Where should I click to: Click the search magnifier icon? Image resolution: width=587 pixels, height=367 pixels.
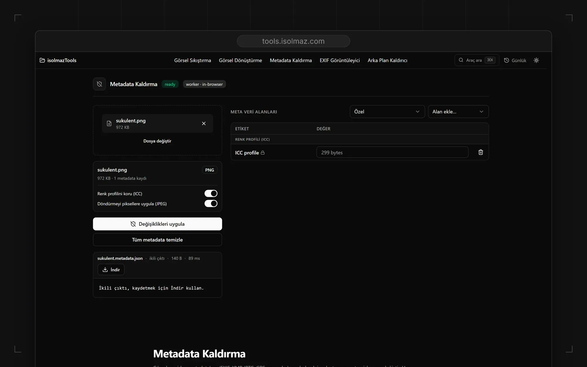[x=461, y=60]
